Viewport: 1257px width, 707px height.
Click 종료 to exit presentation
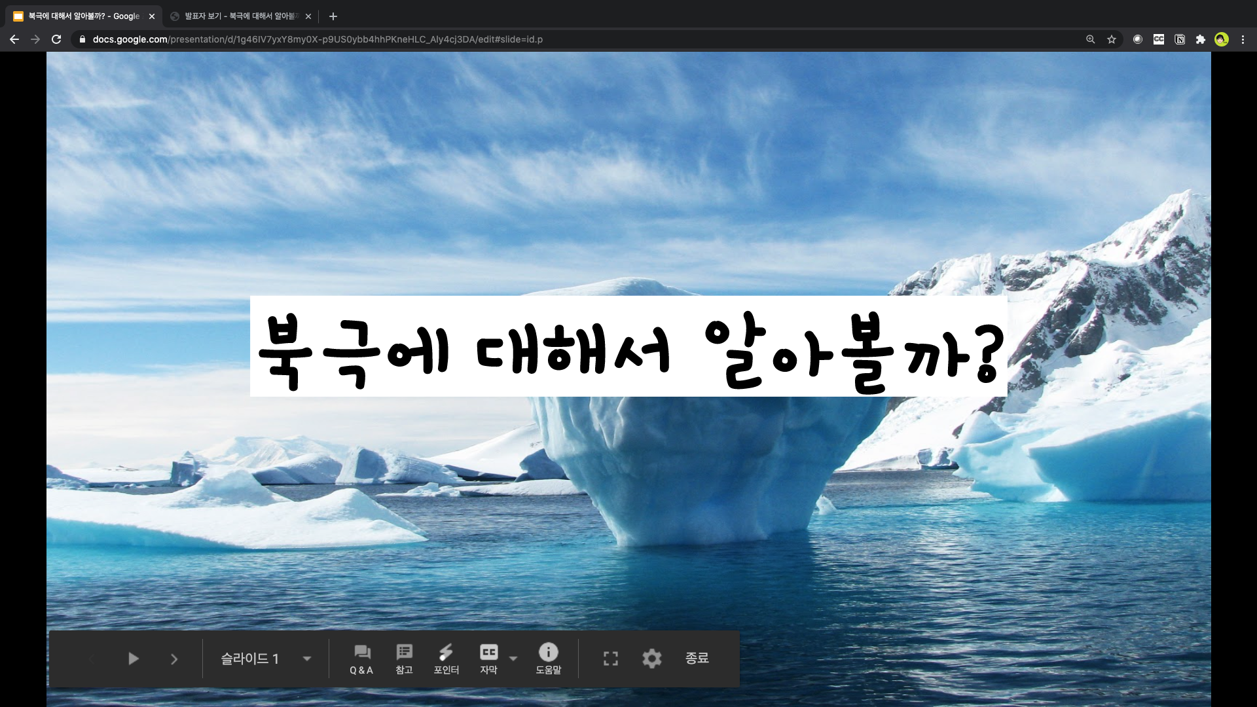click(697, 658)
